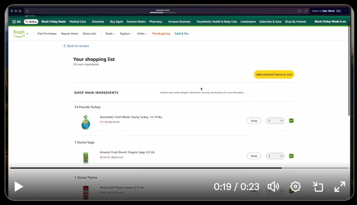Enter fullscreen with the expand arrows icon
This screenshot has width=357, height=205.
pyautogui.click(x=340, y=187)
